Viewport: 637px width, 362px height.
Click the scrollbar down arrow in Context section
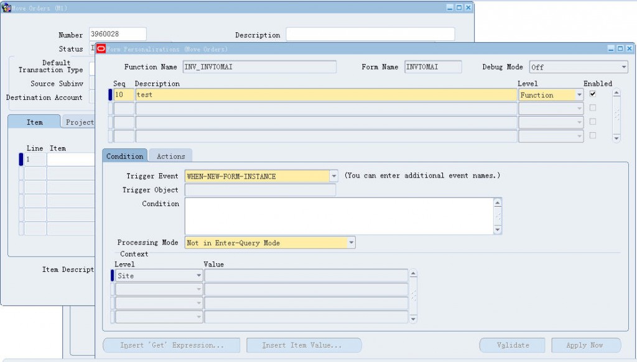point(412,318)
